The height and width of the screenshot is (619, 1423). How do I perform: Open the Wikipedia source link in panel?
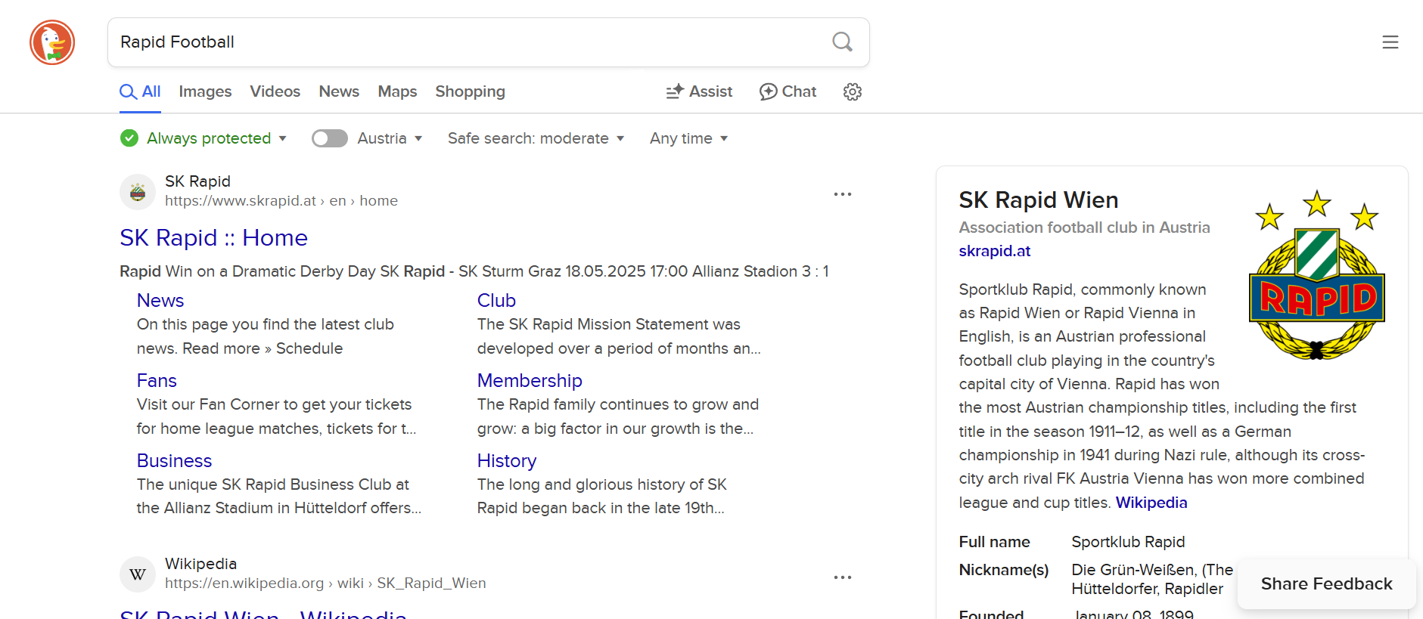(x=1151, y=503)
